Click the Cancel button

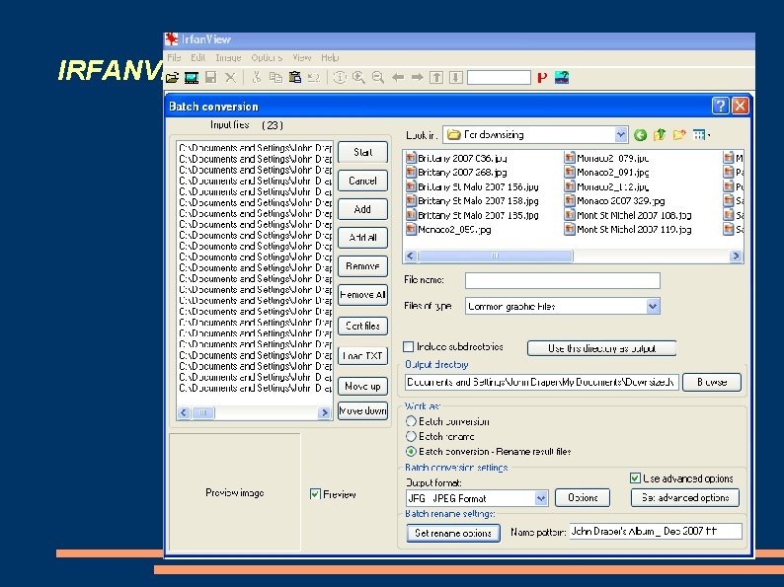coord(363,181)
